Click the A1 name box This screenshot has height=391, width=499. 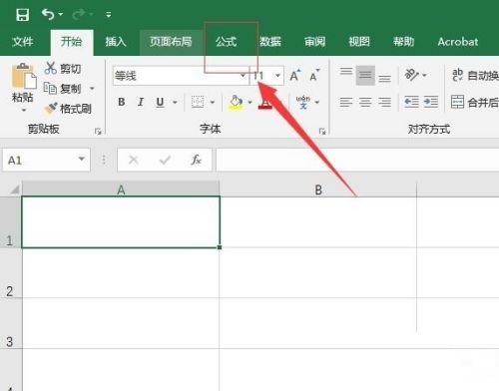coord(46,160)
